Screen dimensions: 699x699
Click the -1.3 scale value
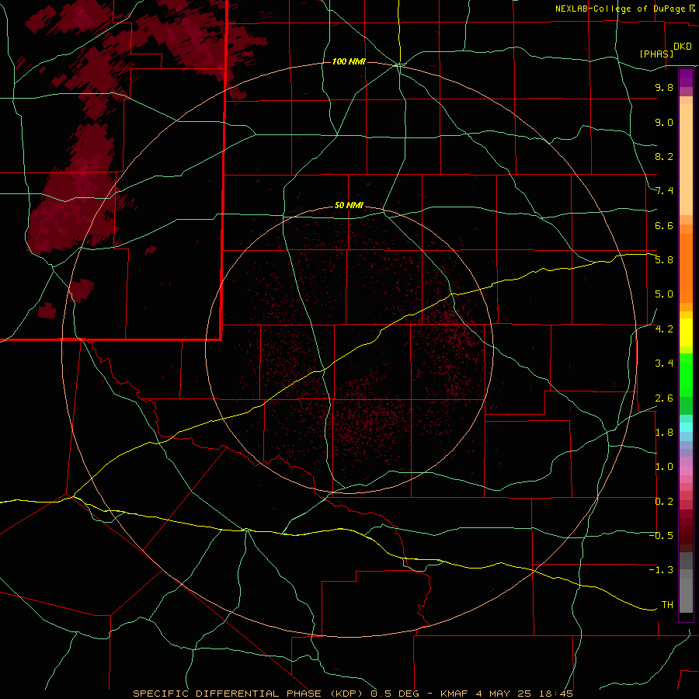pos(661,570)
